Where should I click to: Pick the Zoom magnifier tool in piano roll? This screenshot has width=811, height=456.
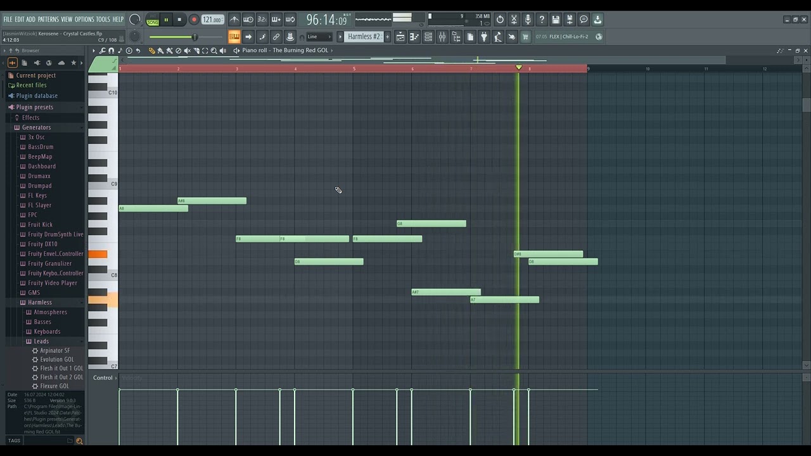coord(214,51)
